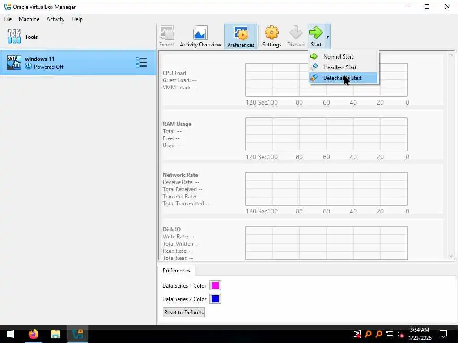Click the green Start arrow button

(316, 37)
